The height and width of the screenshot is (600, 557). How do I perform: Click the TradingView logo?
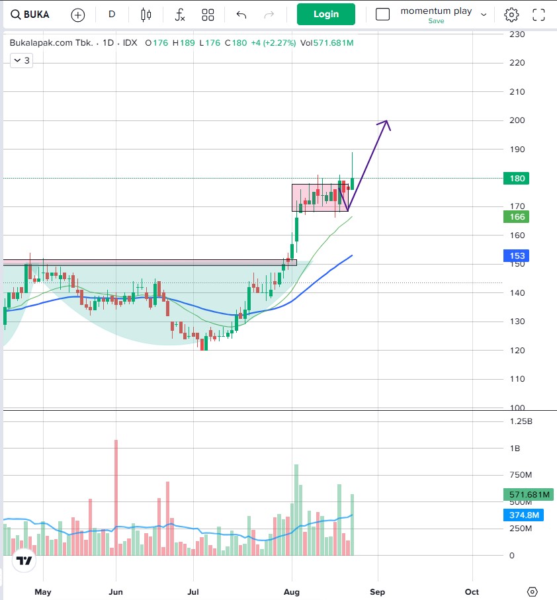[x=24, y=561]
